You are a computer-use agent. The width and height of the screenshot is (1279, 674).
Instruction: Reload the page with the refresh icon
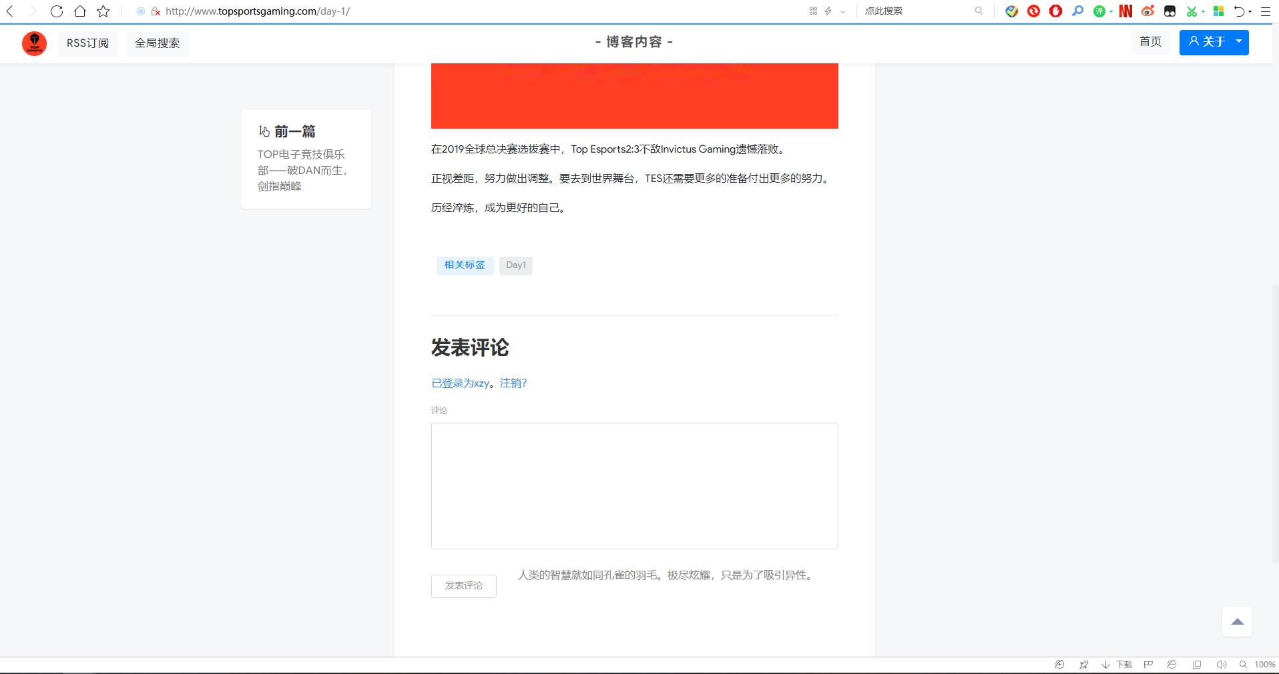coord(57,11)
